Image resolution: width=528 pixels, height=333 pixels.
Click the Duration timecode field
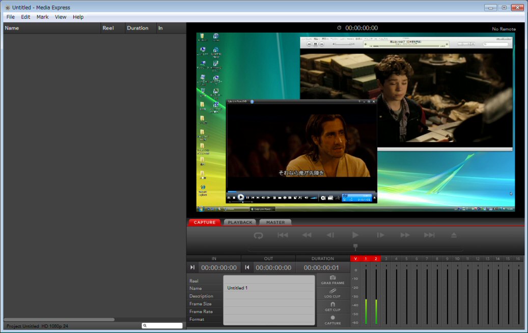coord(321,268)
